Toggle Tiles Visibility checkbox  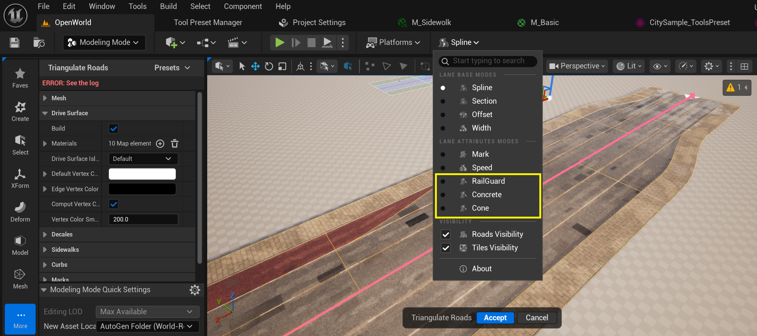446,248
